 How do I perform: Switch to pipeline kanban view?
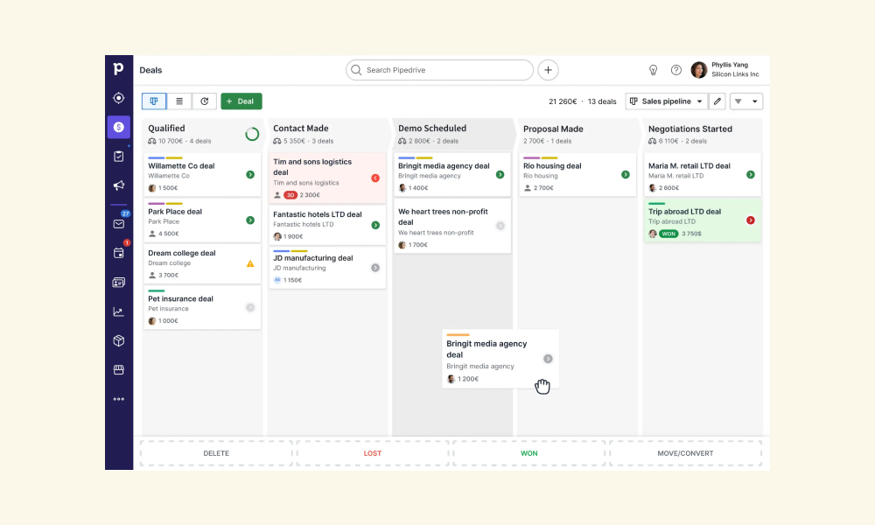pos(154,101)
